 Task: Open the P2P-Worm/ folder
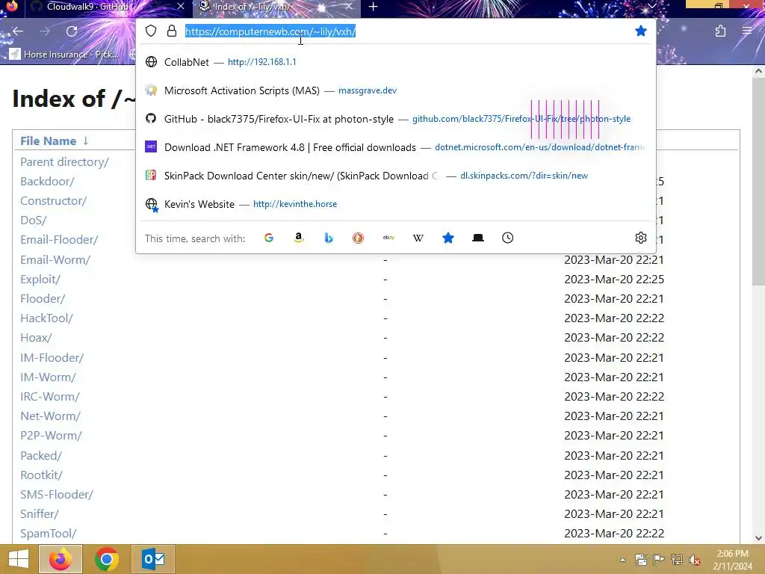coord(51,436)
